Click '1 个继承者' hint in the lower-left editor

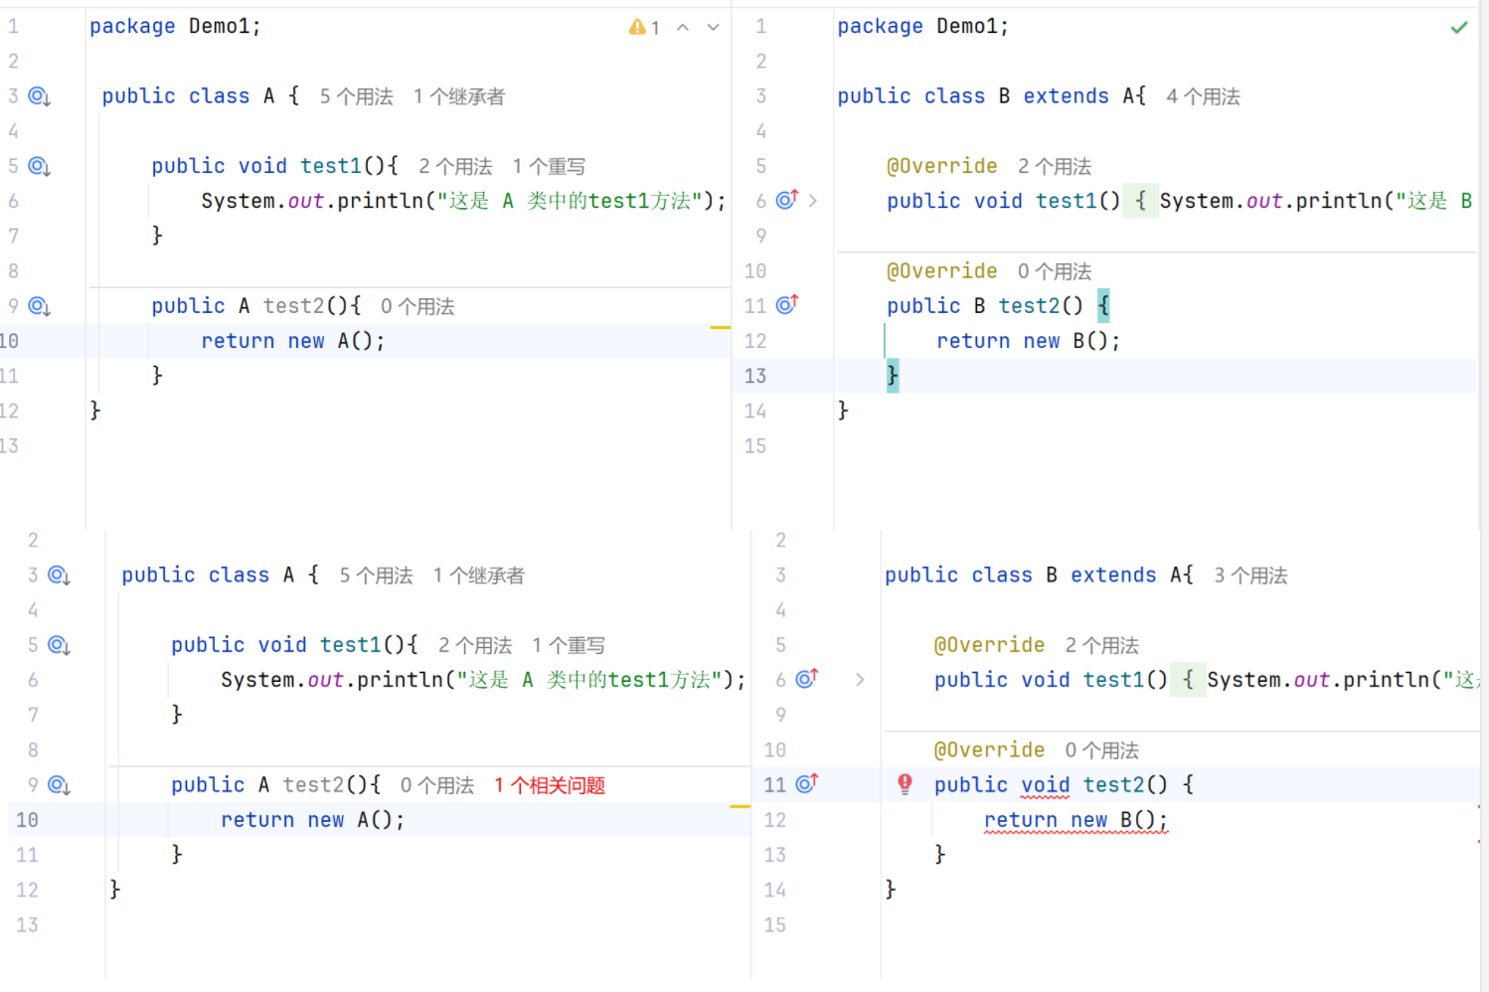(479, 576)
